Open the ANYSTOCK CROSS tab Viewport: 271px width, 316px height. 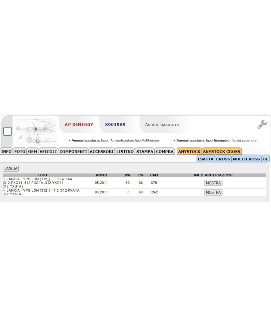click(x=222, y=151)
